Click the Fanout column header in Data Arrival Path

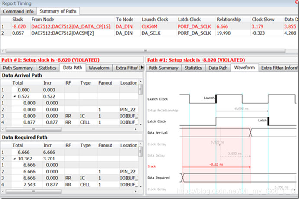tap(105, 83)
